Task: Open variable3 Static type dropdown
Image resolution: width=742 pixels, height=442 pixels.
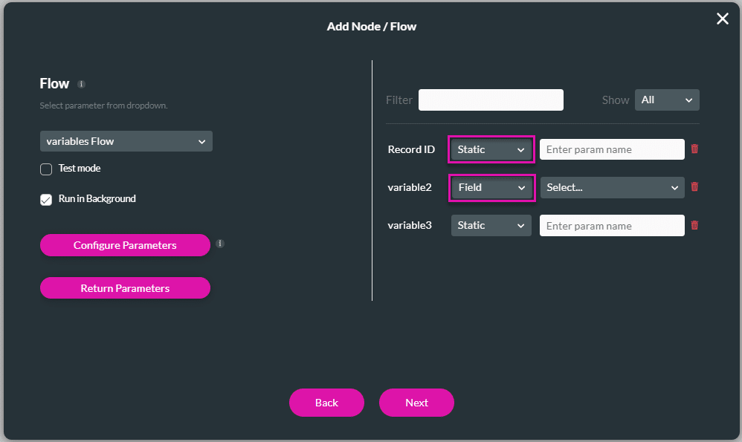Action: [491, 226]
